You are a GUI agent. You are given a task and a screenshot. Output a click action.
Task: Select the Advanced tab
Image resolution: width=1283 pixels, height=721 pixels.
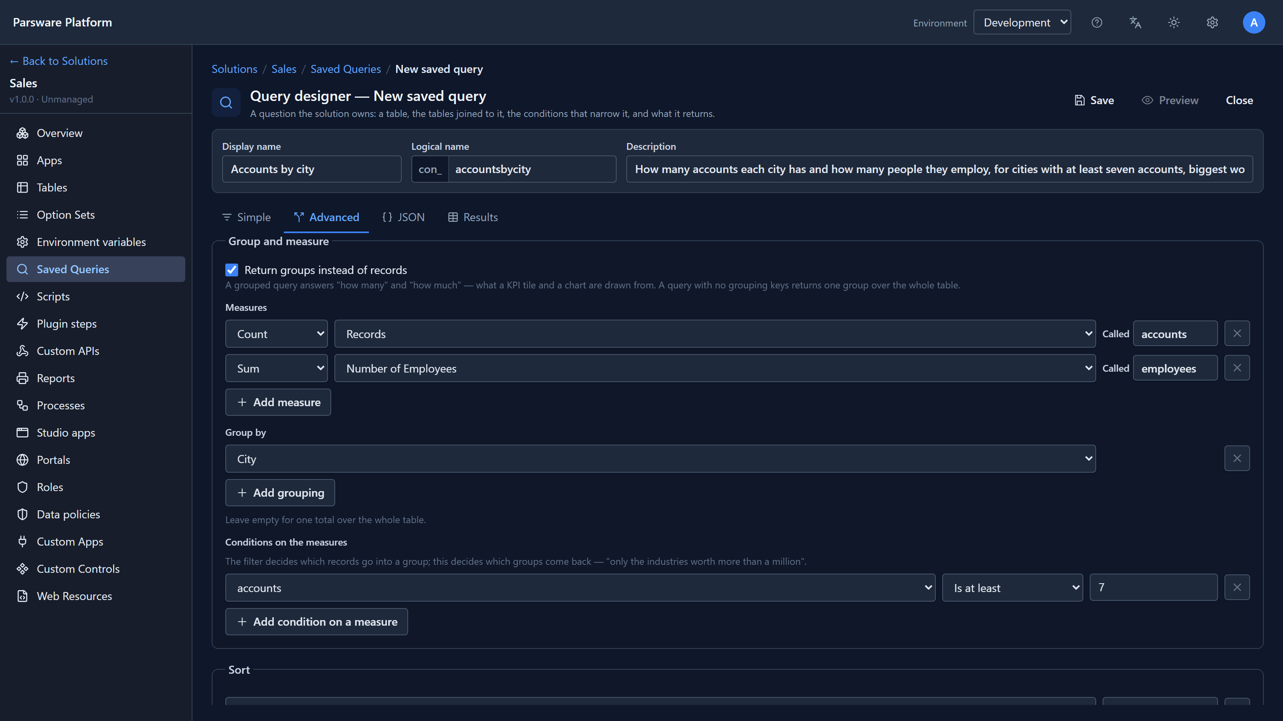point(326,217)
